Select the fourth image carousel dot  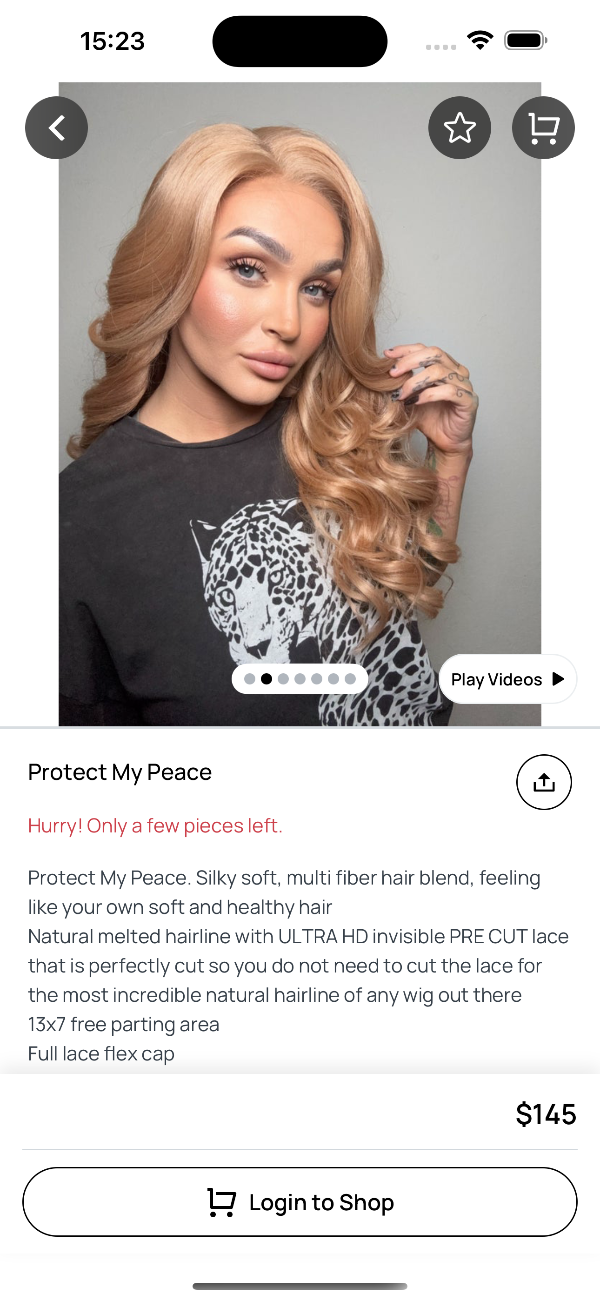[x=300, y=679]
